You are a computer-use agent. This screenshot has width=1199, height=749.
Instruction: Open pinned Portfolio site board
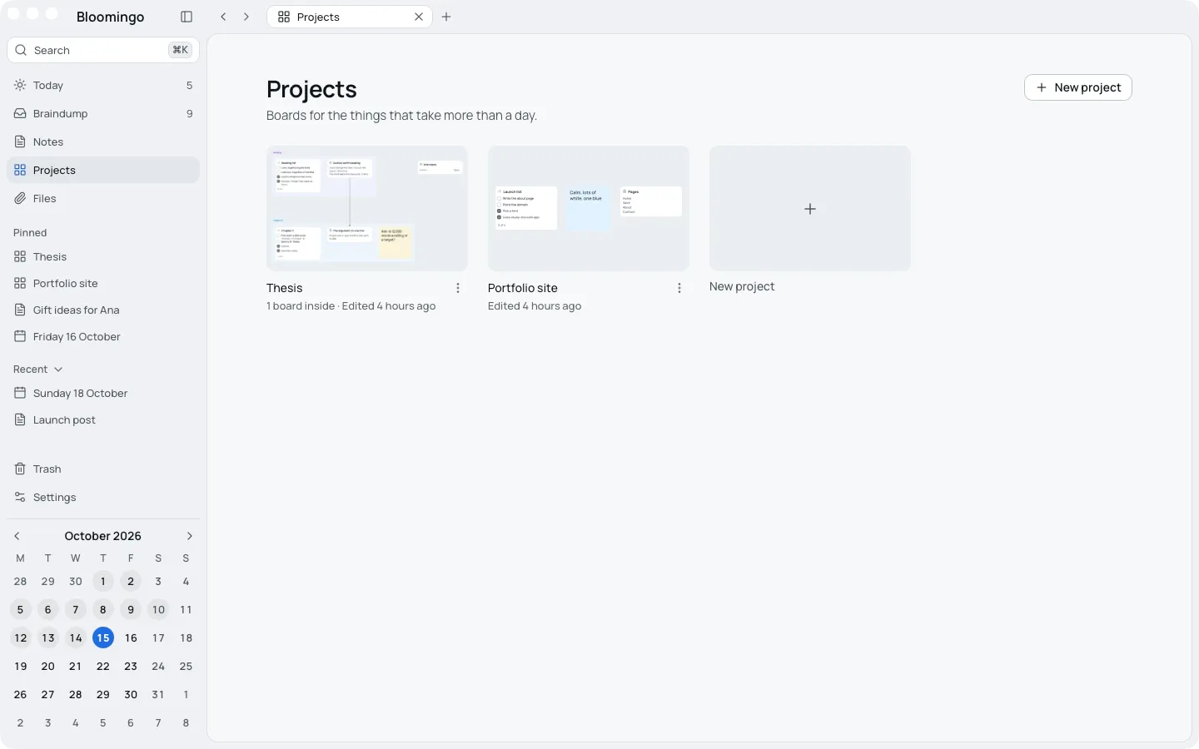tap(103, 284)
